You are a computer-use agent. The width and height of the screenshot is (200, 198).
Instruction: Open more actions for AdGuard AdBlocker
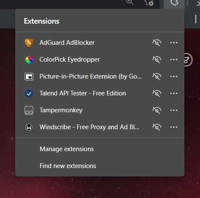[x=174, y=43]
